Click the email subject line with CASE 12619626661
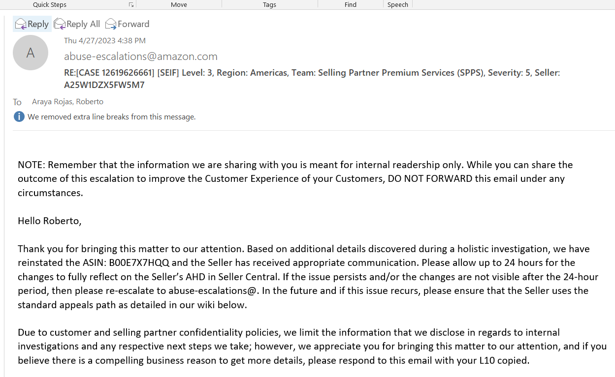The height and width of the screenshot is (377, 615). (311, 73)
